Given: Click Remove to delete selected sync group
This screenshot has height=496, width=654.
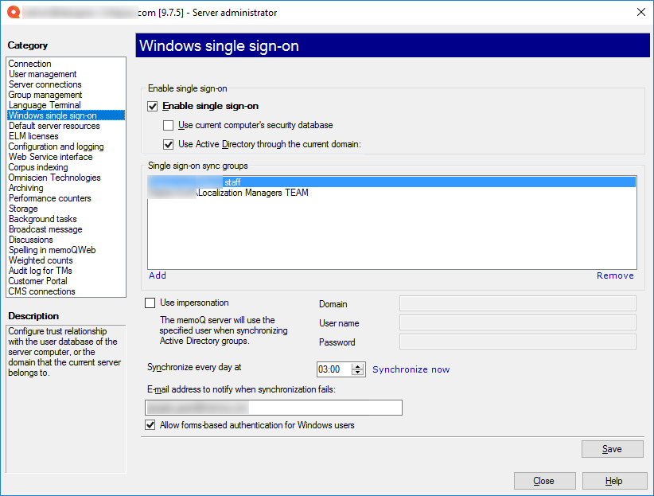Looking at the screenshot, I should 615,275.
